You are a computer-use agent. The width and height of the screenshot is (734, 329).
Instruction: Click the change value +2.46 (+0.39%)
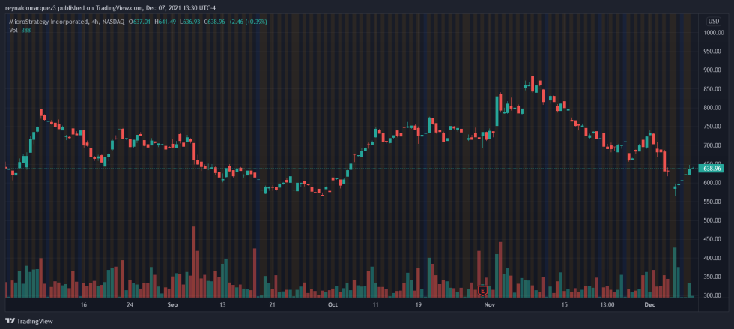pos(248,22)
